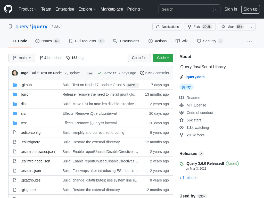Open the test folder icon
The height and width of the screenshot is (198, 264).
(x=15, y=123)
